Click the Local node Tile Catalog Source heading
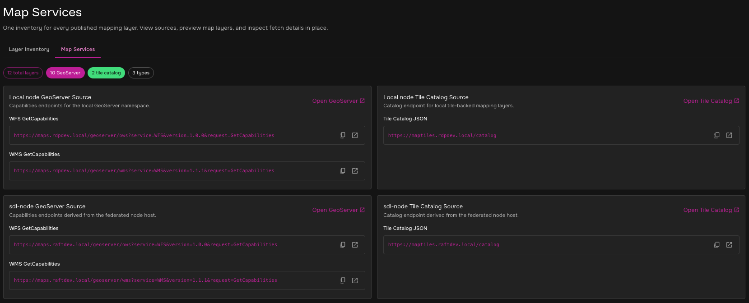This screenshot has height=303, width=749. coord(426,97)
